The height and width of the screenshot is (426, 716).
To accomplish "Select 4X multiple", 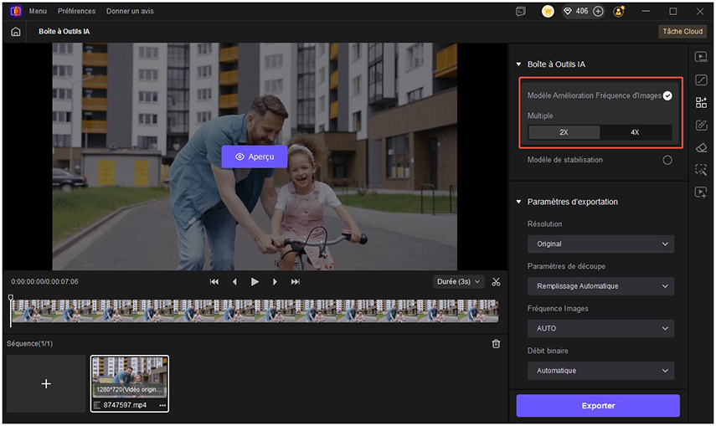I will point(635,132).
